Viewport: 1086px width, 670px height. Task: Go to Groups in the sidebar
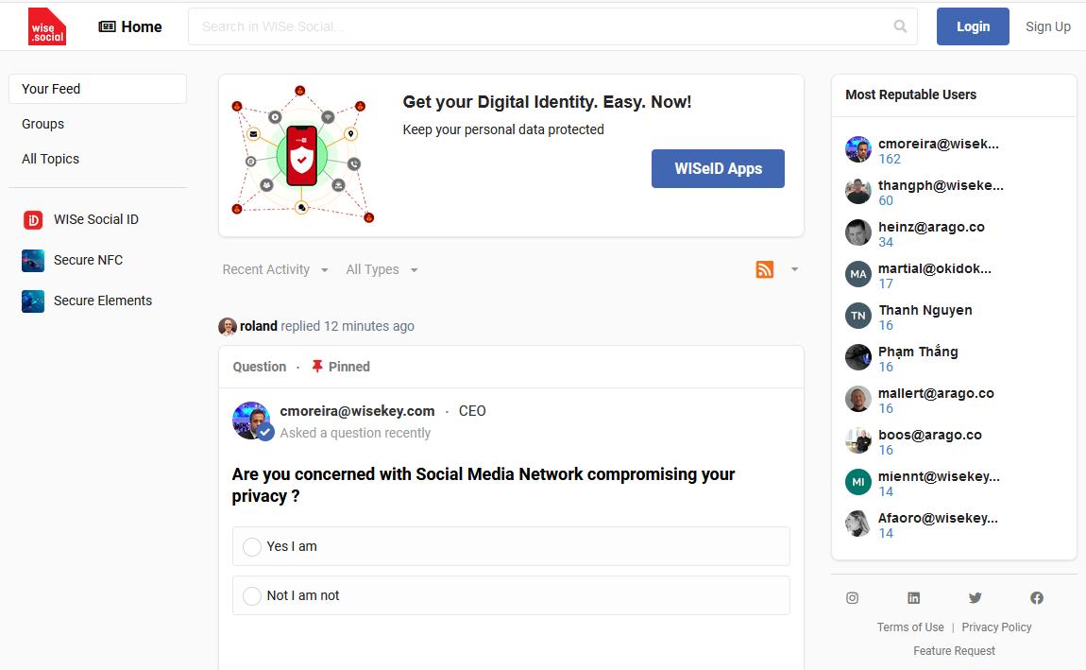42,124
